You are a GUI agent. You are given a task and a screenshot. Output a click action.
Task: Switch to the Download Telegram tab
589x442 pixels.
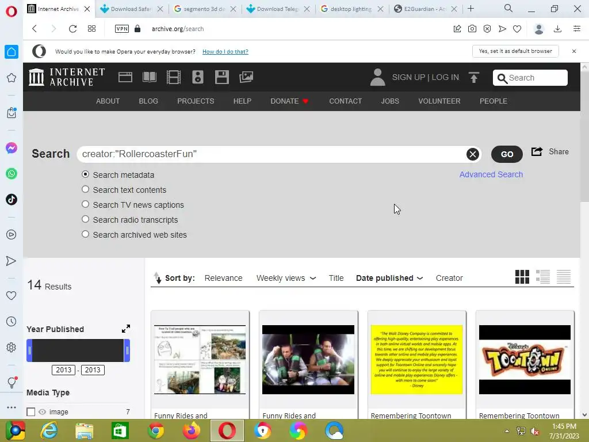tap(277, 9)
